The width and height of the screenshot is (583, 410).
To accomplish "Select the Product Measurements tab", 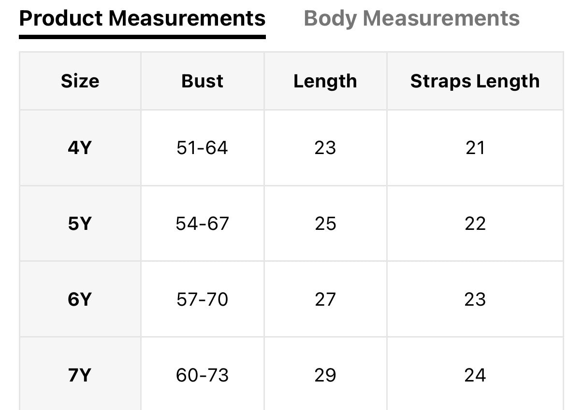I will [x=142, y=19].
